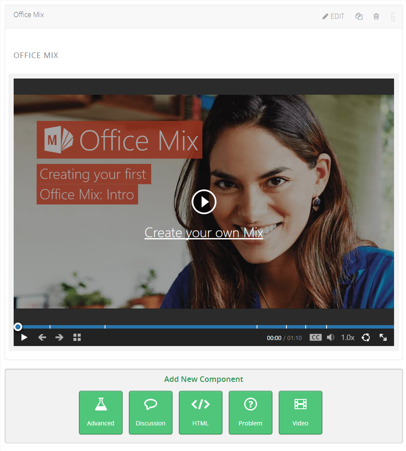Go to the previous slide

pos(42,338)
